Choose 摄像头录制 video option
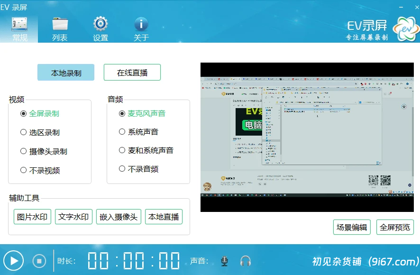This screenshot has height=275, width=420. [44, 151]
